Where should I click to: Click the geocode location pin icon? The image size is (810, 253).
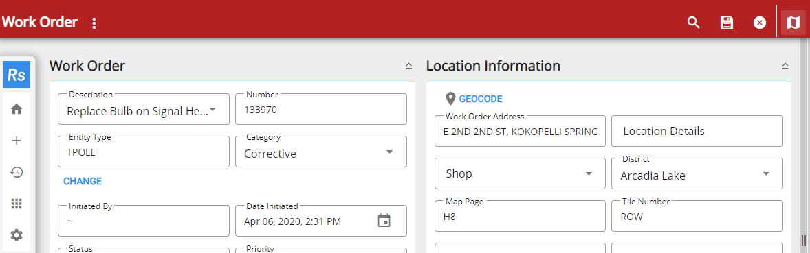(x=450, y=99)
